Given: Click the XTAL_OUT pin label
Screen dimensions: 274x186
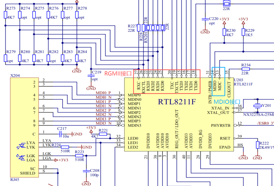Looking at the screenshot, I should (x=218, y=113).
